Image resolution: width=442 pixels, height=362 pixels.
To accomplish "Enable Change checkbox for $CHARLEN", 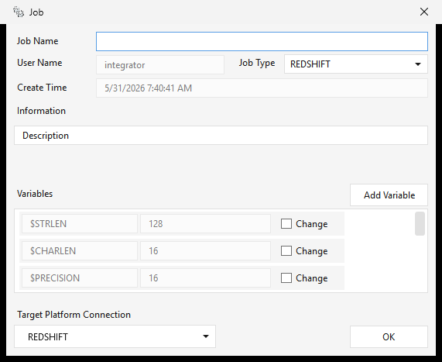I will (286, 250).
